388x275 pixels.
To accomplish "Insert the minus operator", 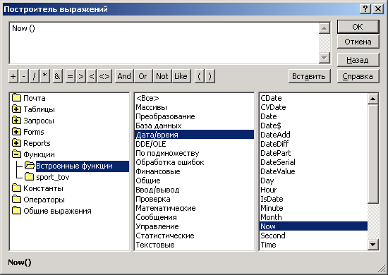I will [24, 76].
